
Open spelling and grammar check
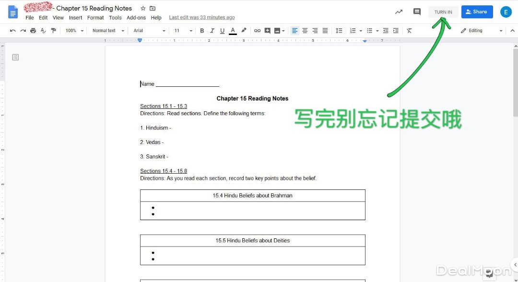point(43,30)
